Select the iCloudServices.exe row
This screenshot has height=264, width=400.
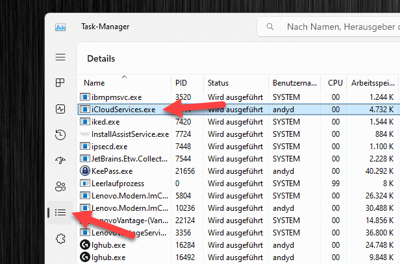238,110
